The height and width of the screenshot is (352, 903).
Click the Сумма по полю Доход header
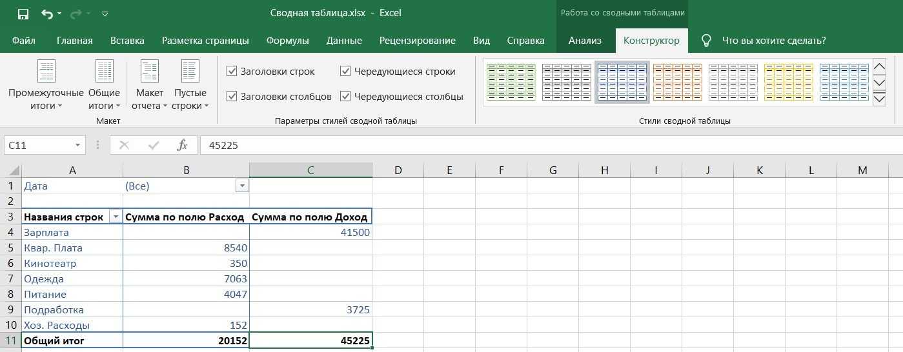point(310,217)
